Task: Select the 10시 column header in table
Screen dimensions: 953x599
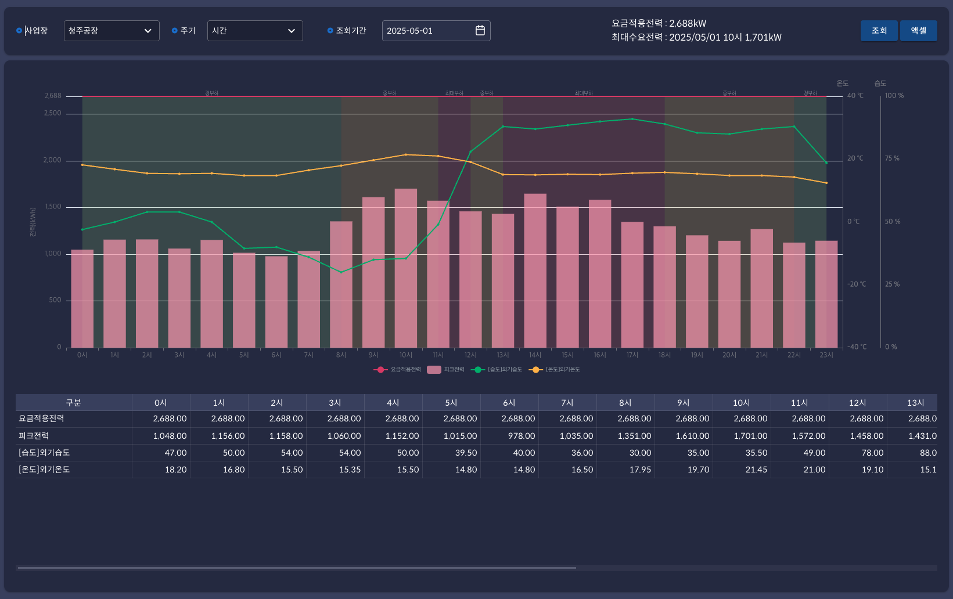Action: [x=742, y=403]
